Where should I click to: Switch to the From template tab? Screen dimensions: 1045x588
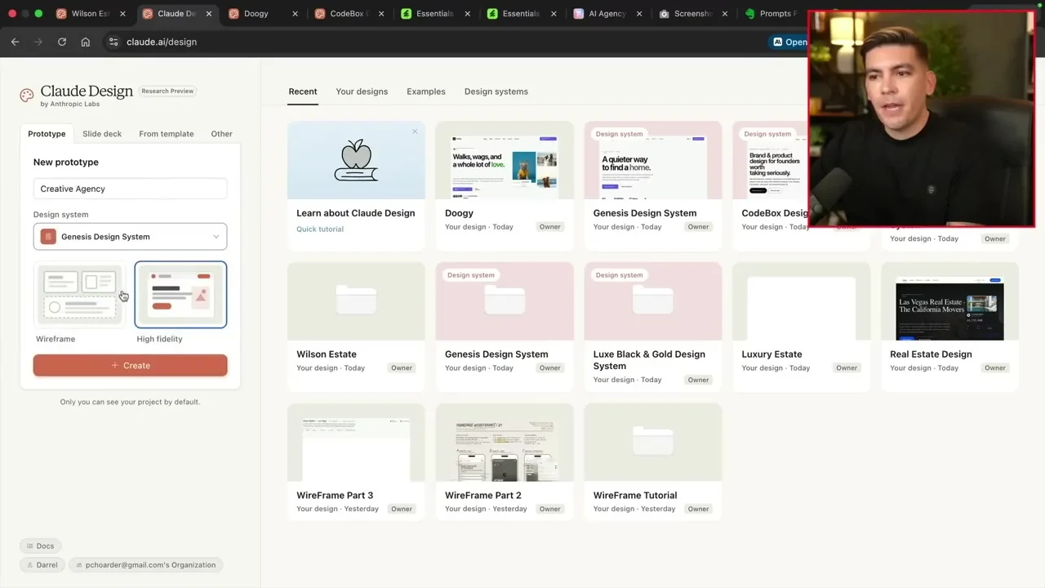pos(167,134)
